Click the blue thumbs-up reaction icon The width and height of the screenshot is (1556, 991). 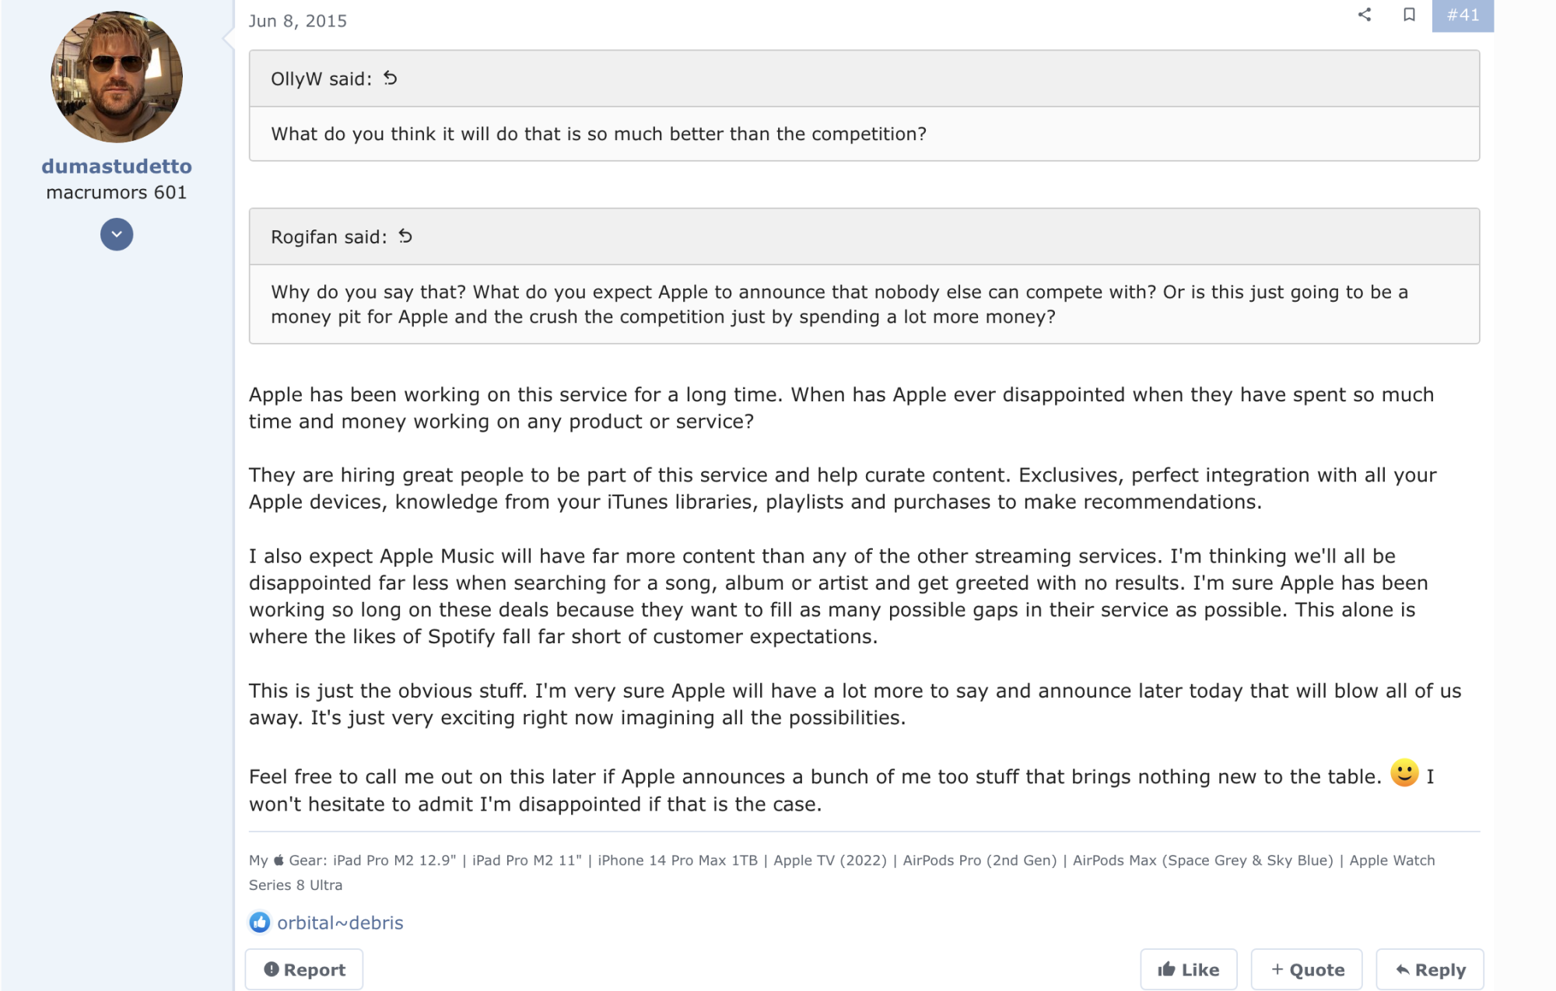(x=260, y=923)
